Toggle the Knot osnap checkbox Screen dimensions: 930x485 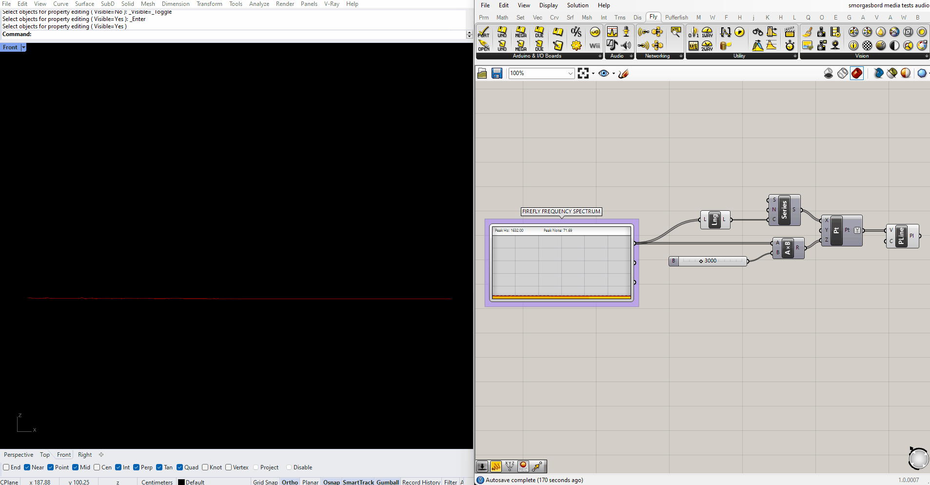click(205, 467)
